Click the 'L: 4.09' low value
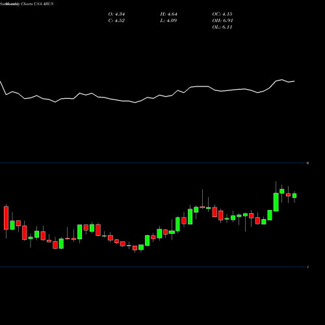The image size is (325, 325). [168, 21]
